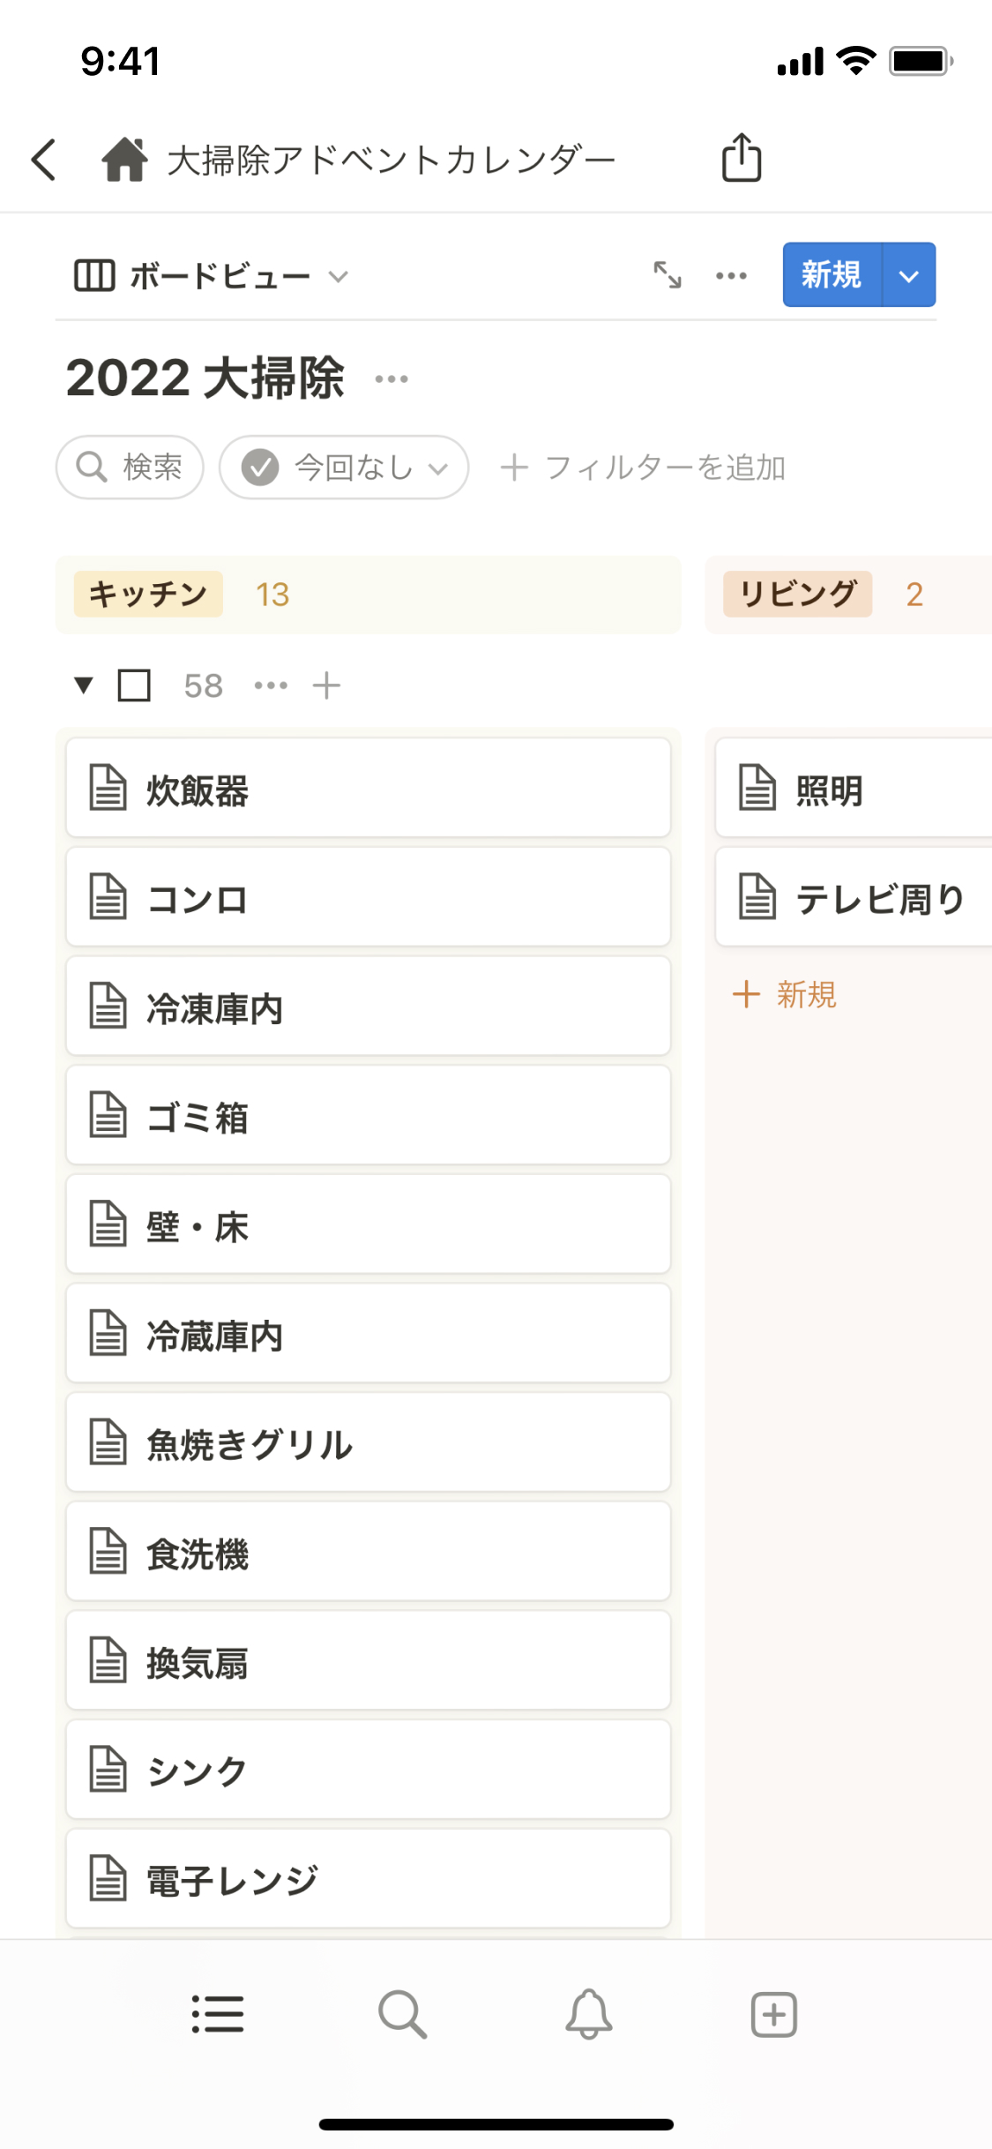Image resolution: width=992 pixels, height=2149 pixels.
Task: Collapse the unchecked group triangle
Action: pos(84,685)
